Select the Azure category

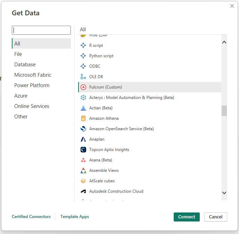pos(41,96)
